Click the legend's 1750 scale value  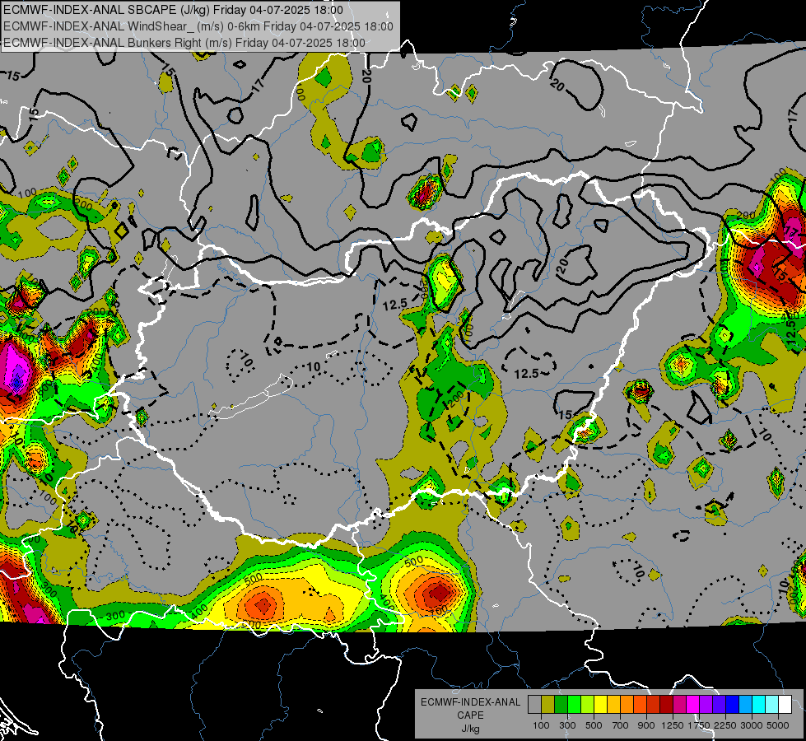click(x=699, y=725)
